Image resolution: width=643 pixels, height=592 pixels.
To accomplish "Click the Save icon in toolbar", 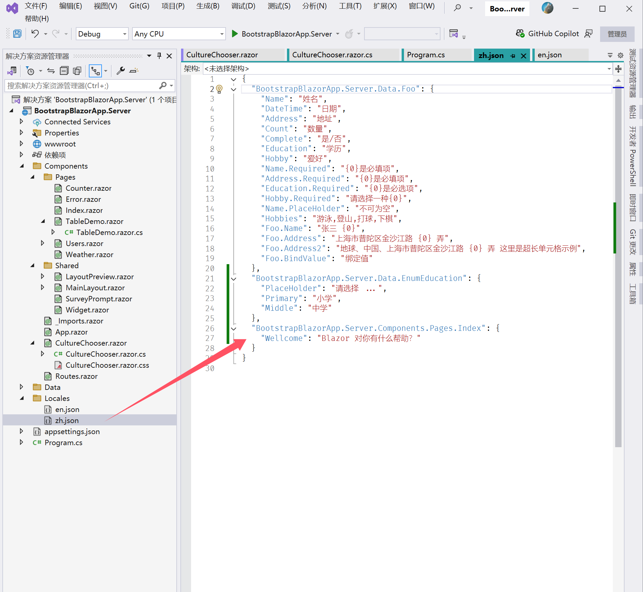I will (17, 34).
